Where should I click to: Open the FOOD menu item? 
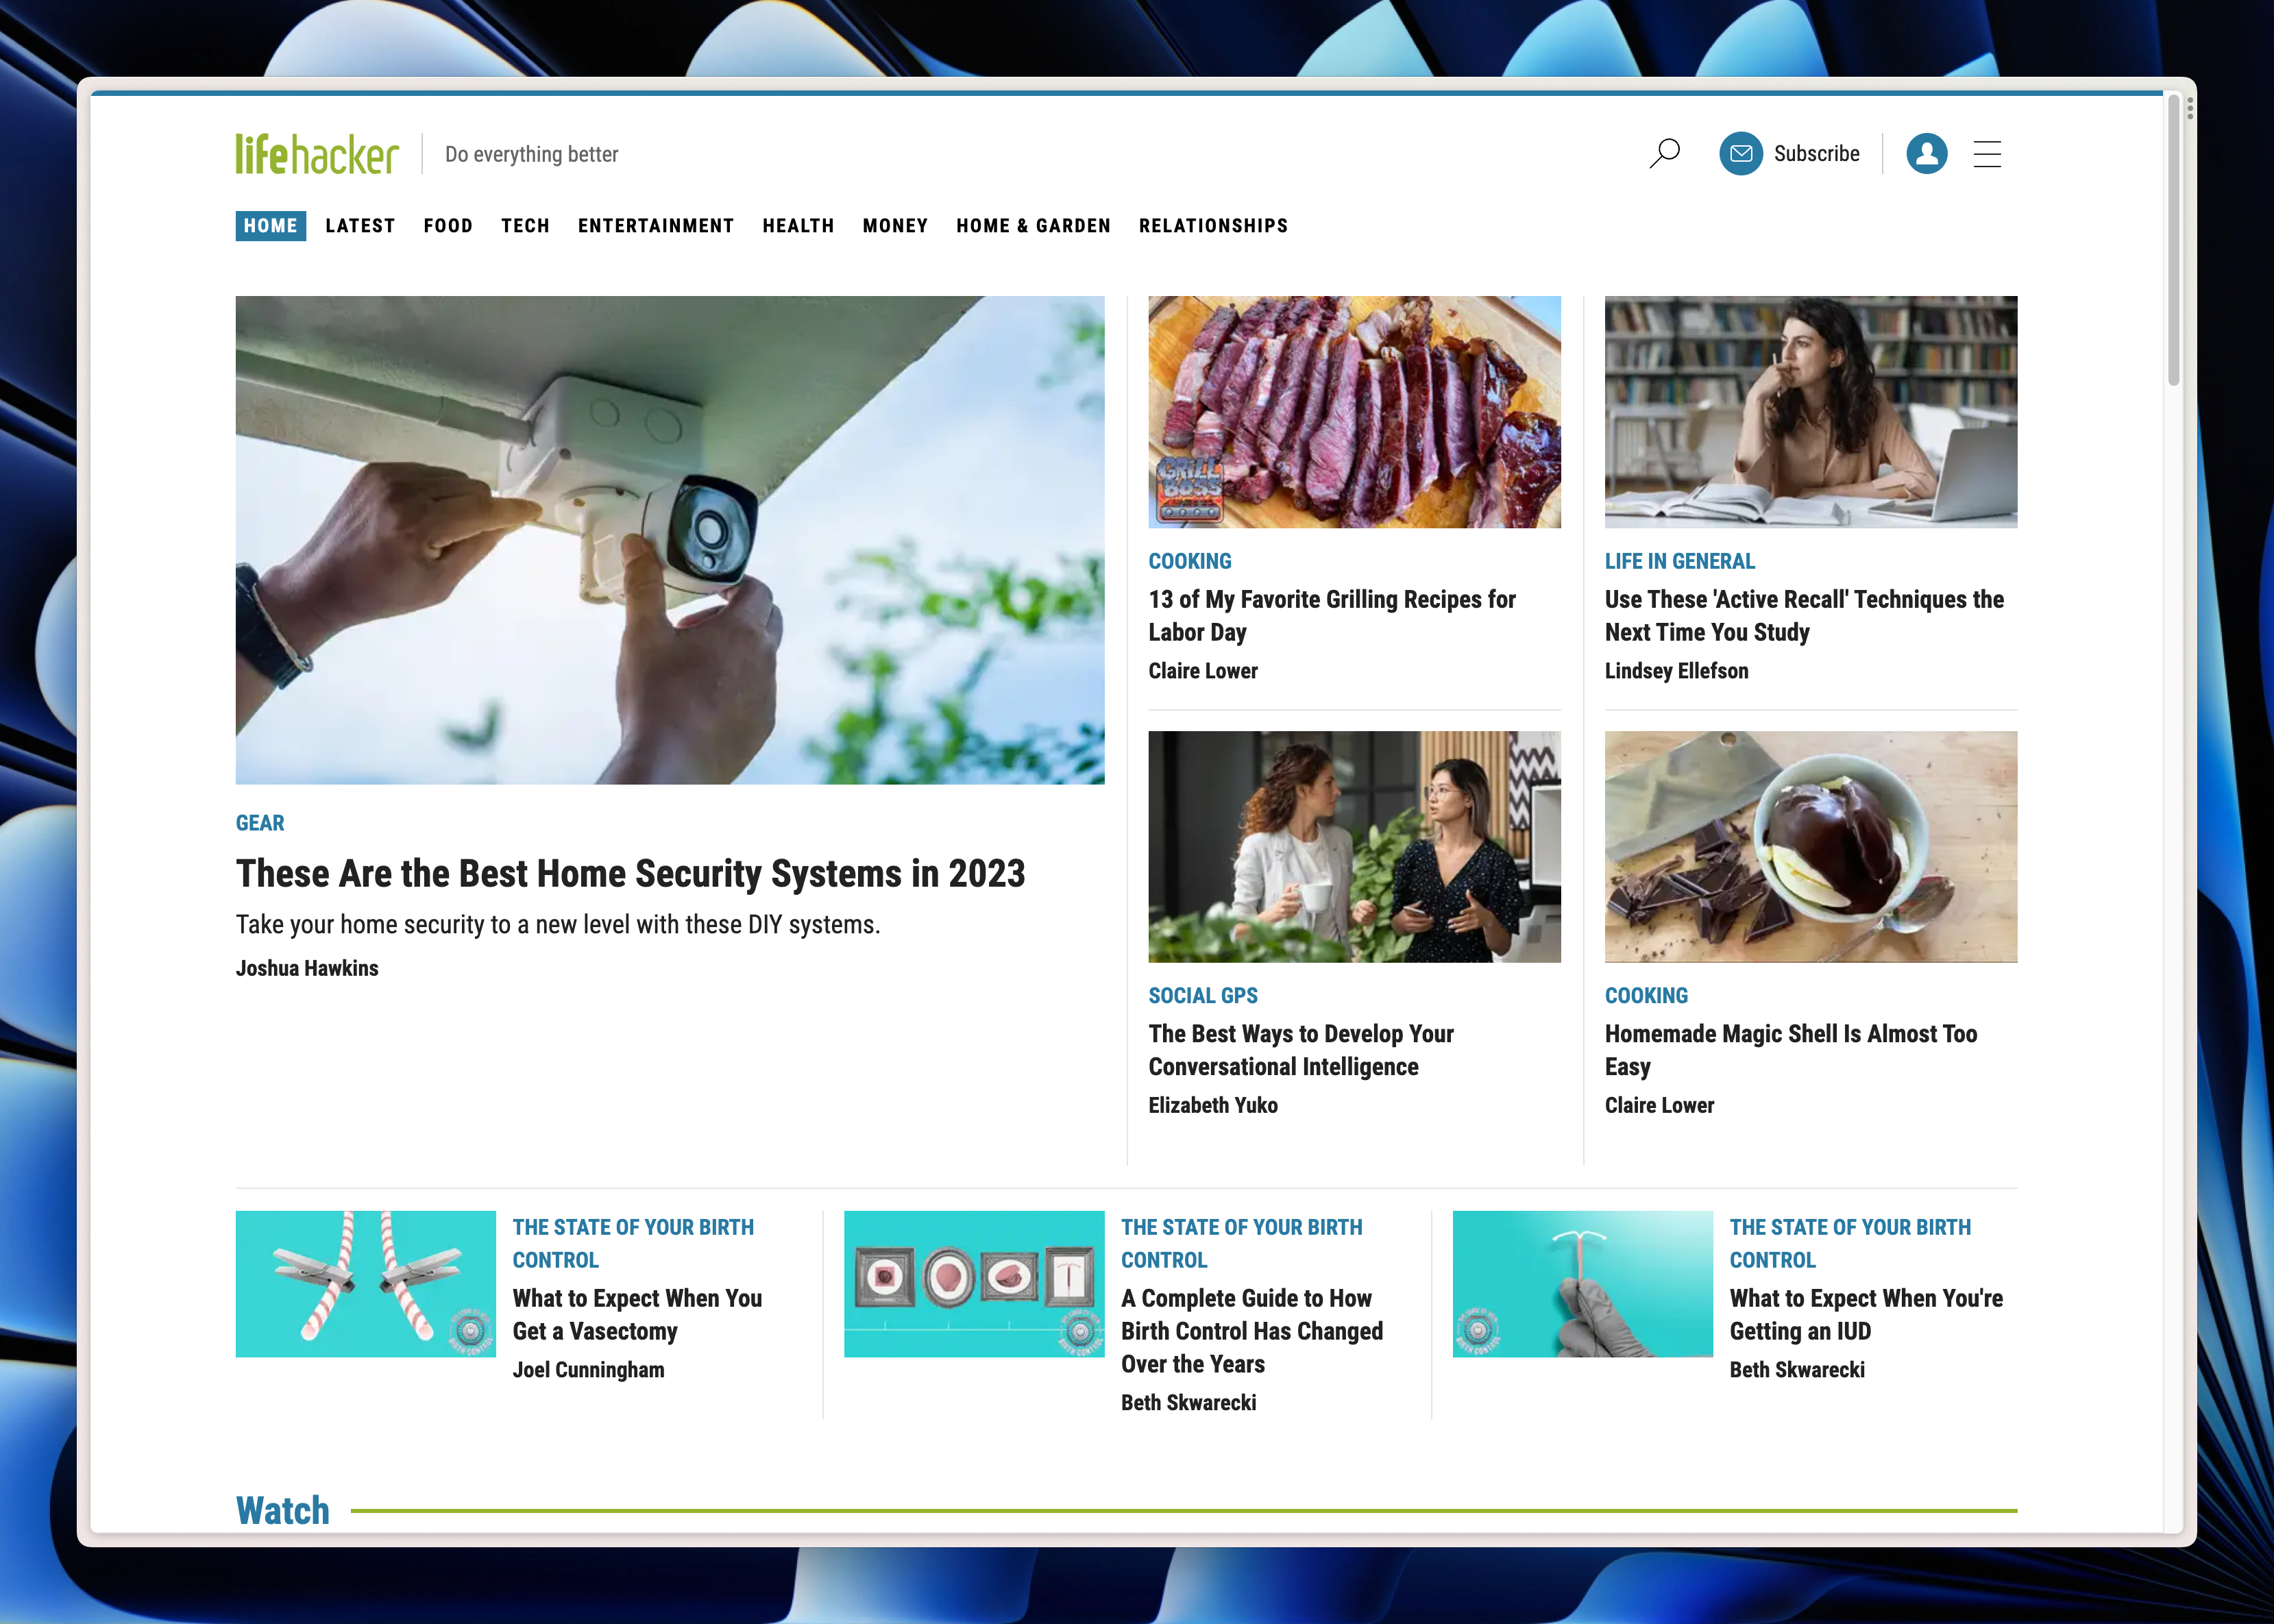[447, 226]
